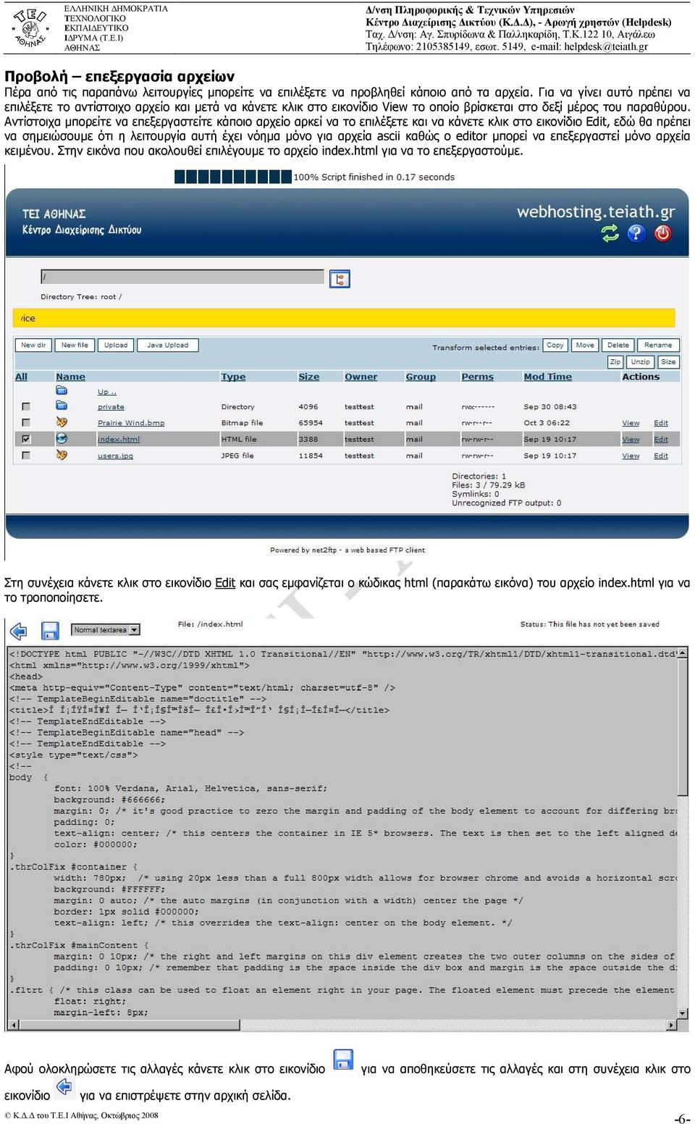Open the Up .. parent directory link

click(107, 392)
